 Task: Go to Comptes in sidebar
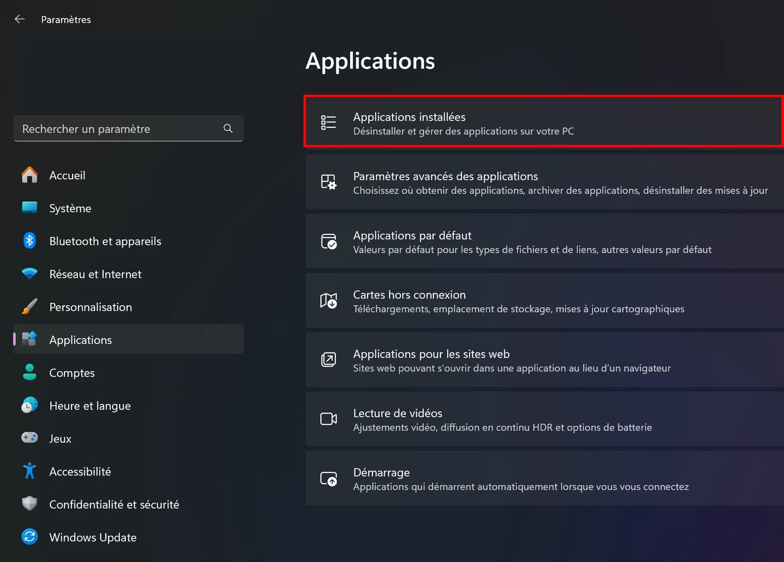72,373
